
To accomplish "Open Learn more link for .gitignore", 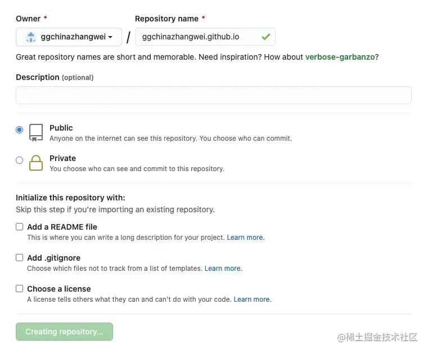I will point(223,269).
